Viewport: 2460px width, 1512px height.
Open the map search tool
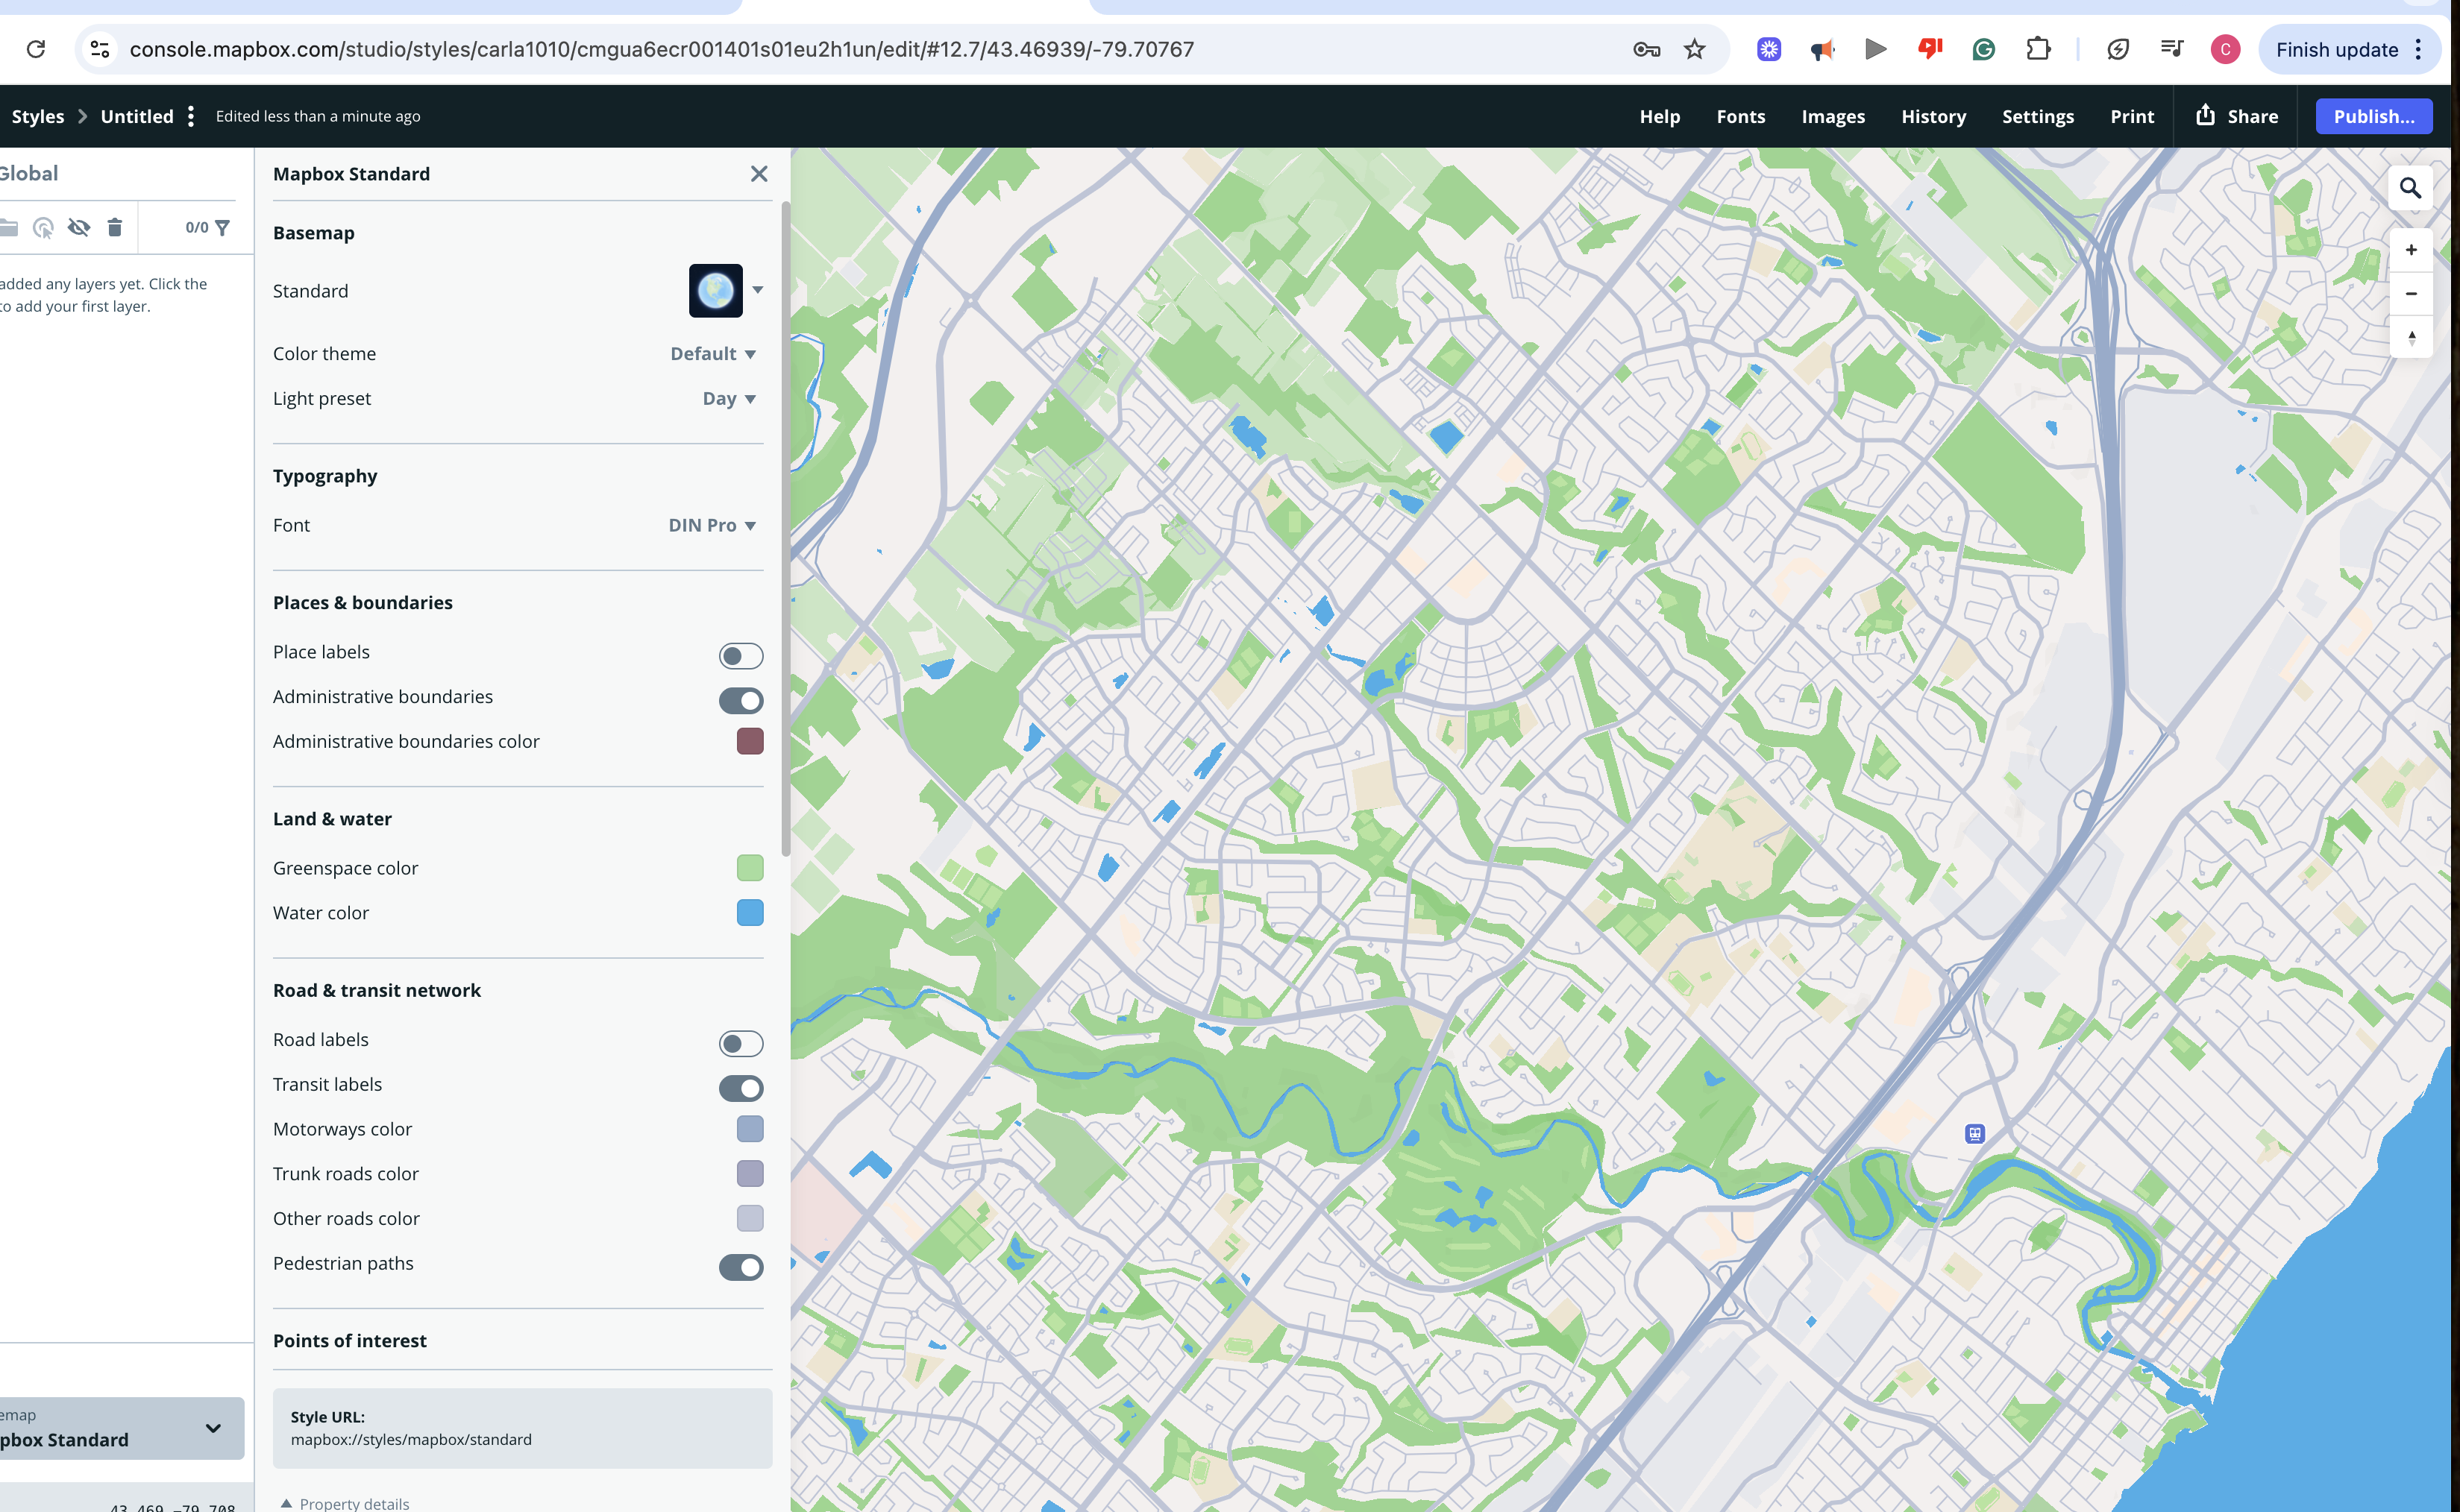click(2410, 188)
